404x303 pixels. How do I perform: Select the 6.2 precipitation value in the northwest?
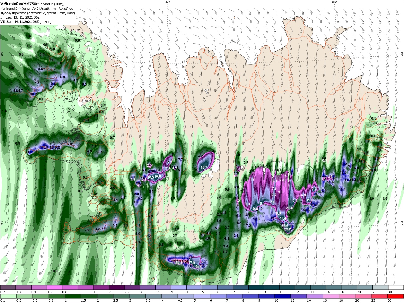tap(84, 84)
